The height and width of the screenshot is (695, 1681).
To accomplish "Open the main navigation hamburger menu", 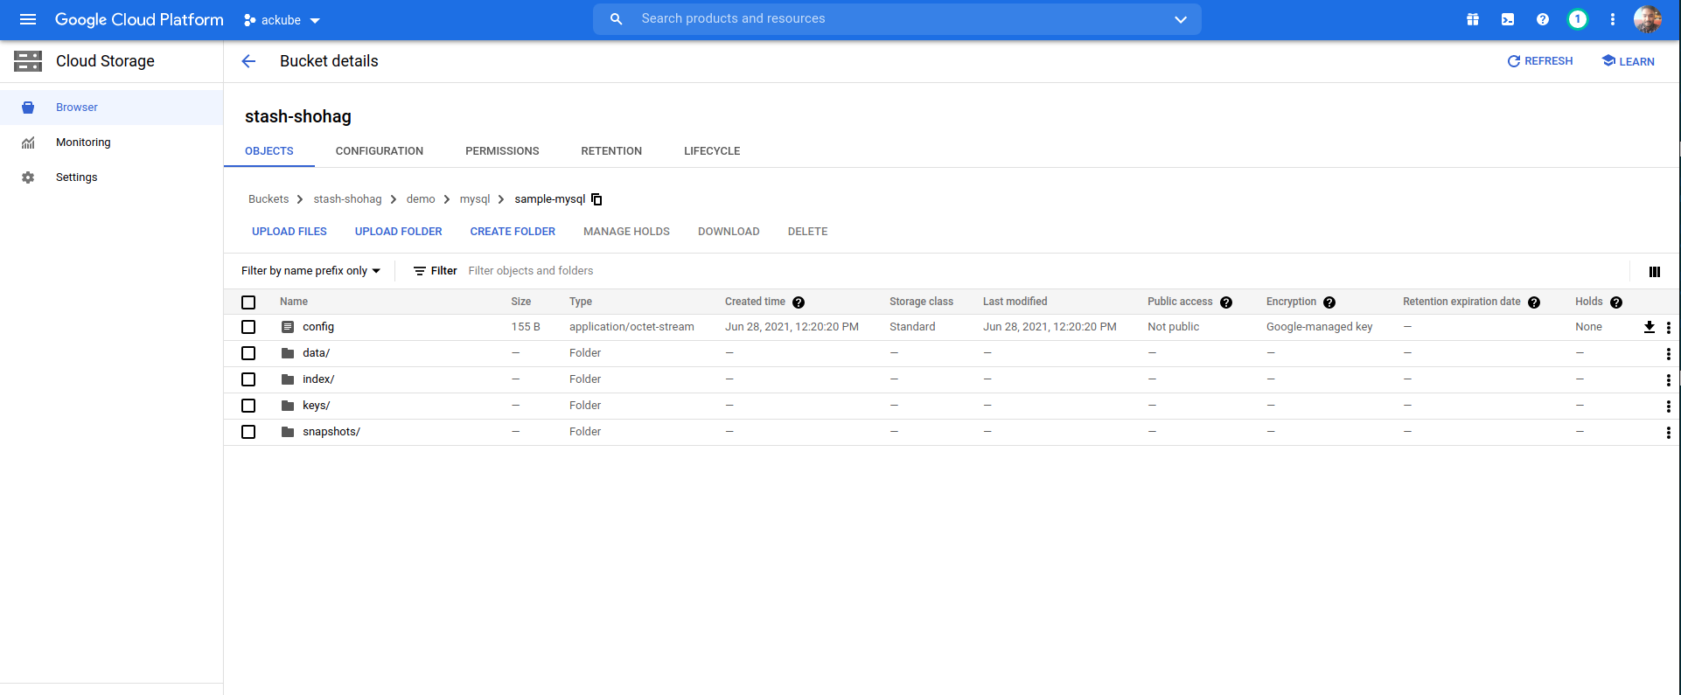I will [28, 19].
